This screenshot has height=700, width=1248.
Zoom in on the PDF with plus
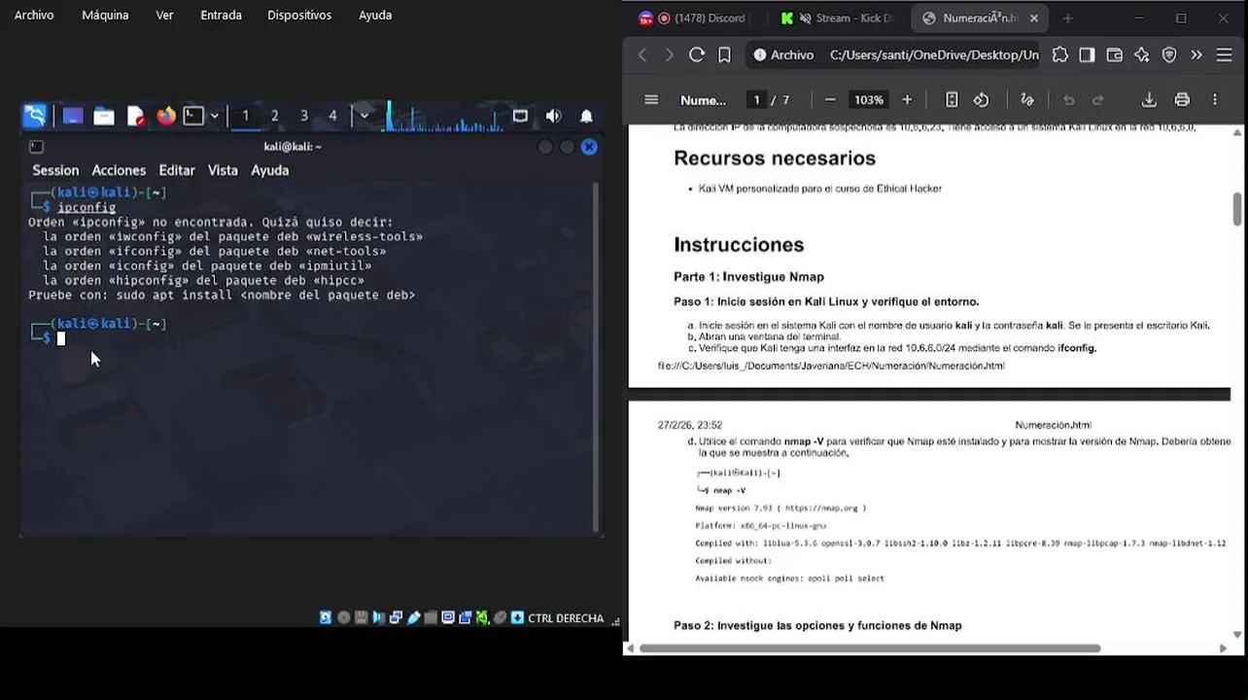[907, 99]
